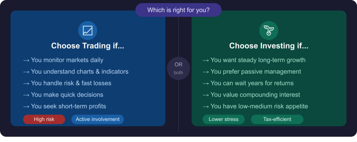The image size is (357, 142).
Task: Select "You monitor markets daily" item
Action: point(63,60)
